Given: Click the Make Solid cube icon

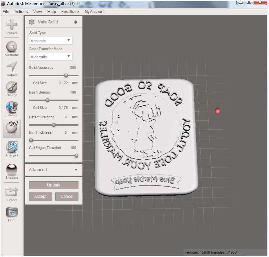Looking at the screenshot, I should (x=32, y=22).
